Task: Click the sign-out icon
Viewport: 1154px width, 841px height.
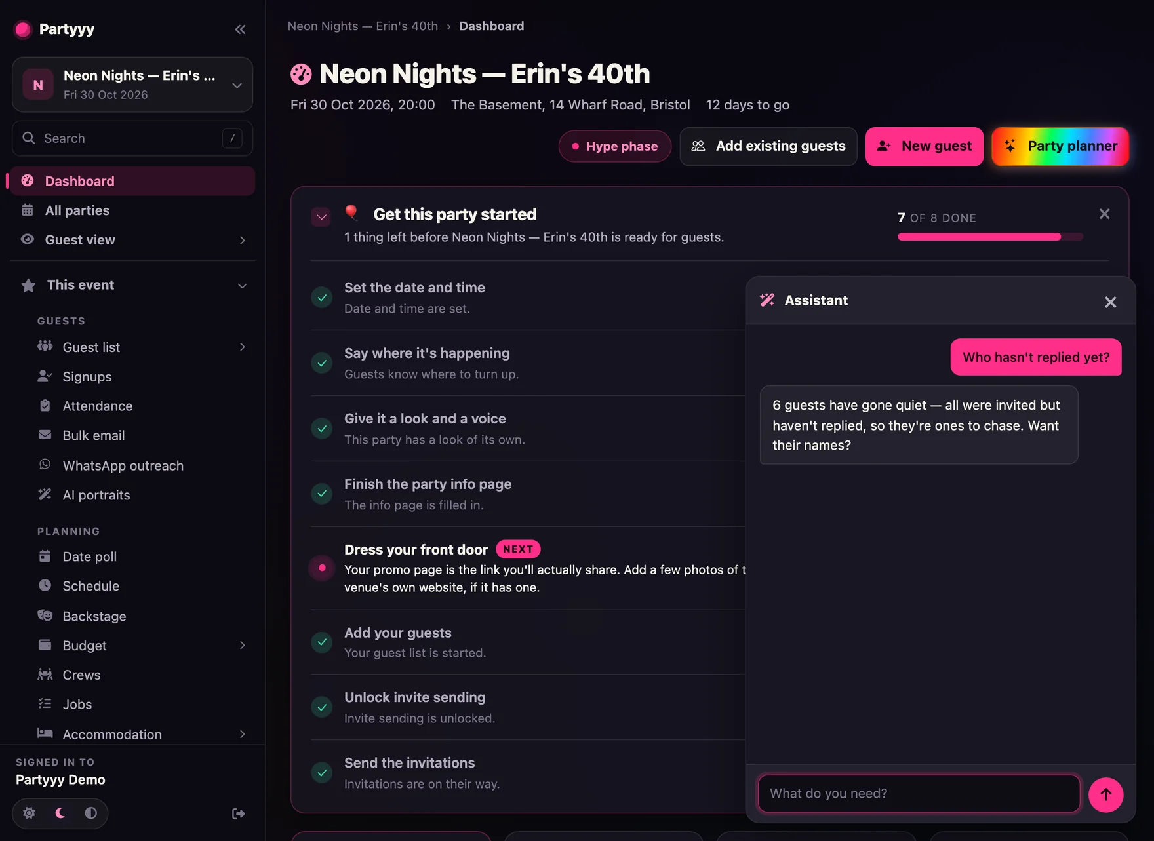Action: pyautogui.click(x=239, y=813)
